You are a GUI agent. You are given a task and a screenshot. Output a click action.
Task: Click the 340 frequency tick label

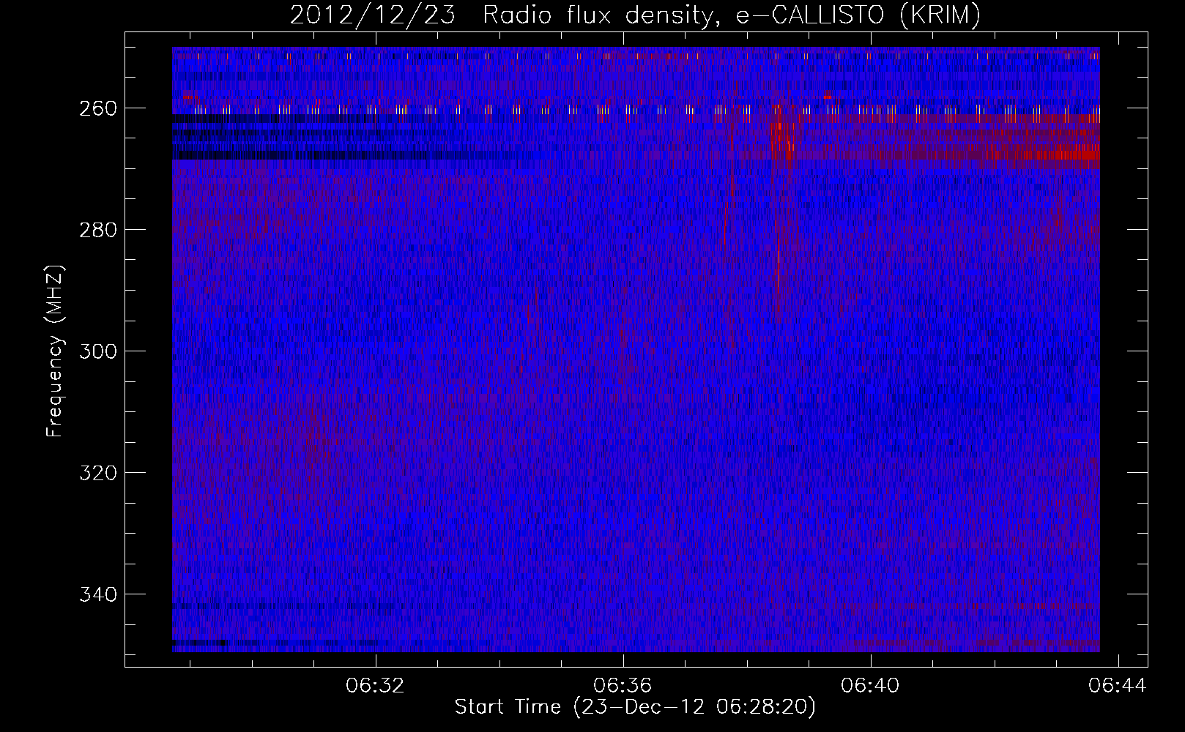pyautogui.click(x=98, y=594)
